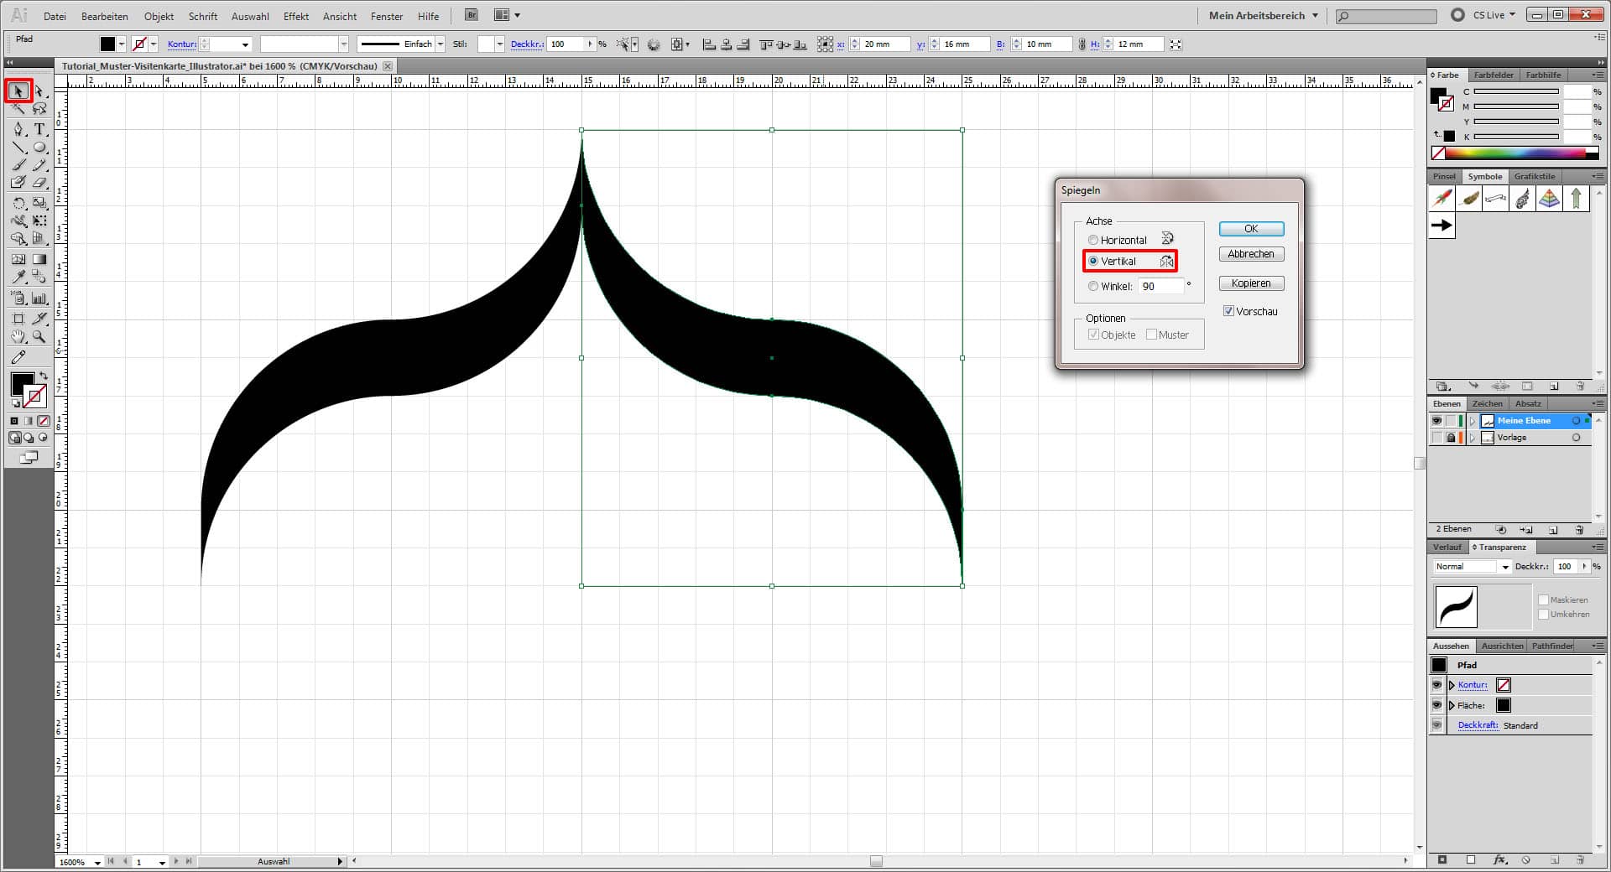This screenshot has width=1611, height=872.
Task: Hide the Meine Ebene layer visibility
Action: tap(1436, 421)
